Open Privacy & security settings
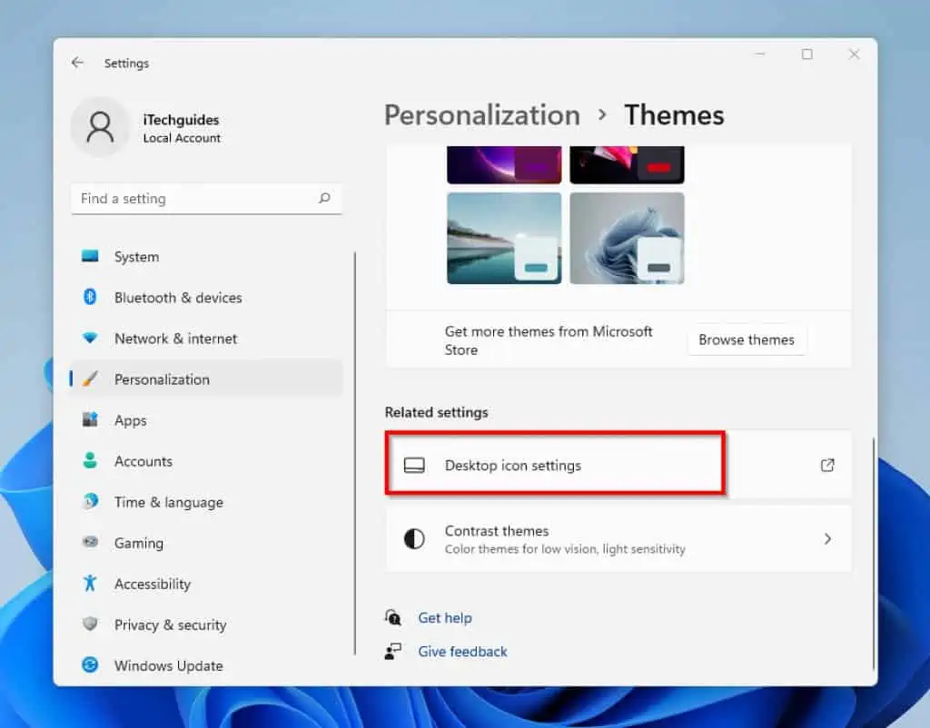Viewport: 930px width, 728px height. 92,625
